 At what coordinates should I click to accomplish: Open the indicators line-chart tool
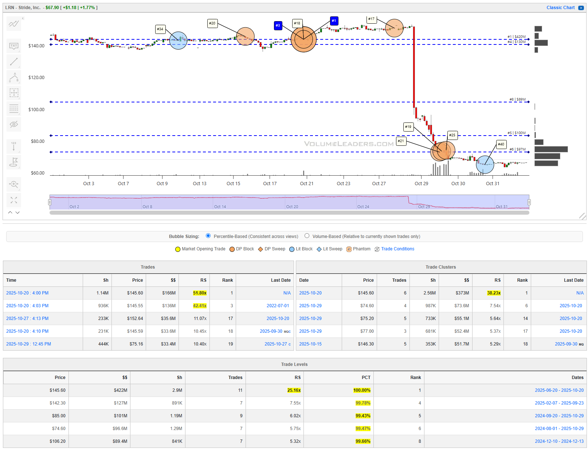click(14, 24)
